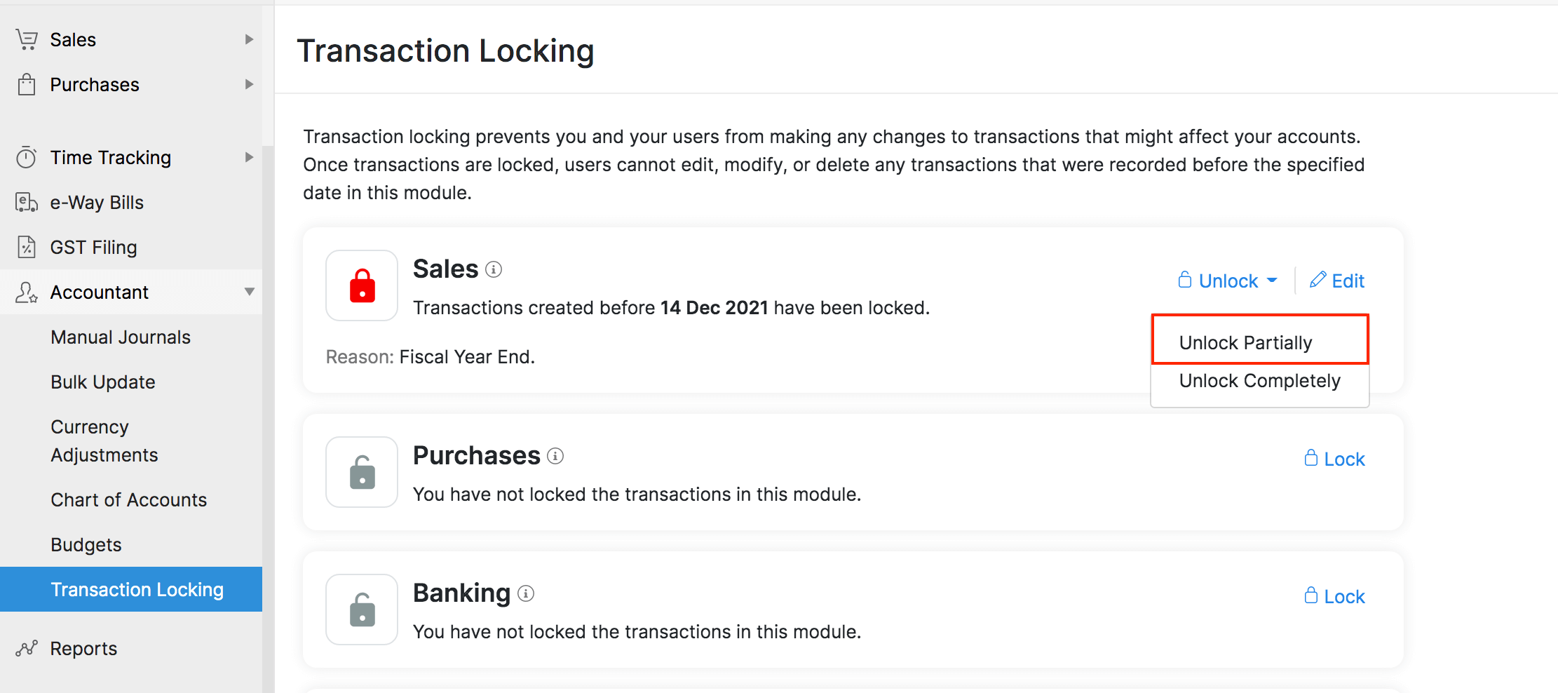
Task: Click the grey unlocked Banking padlock icon
Action: point(362,610)
